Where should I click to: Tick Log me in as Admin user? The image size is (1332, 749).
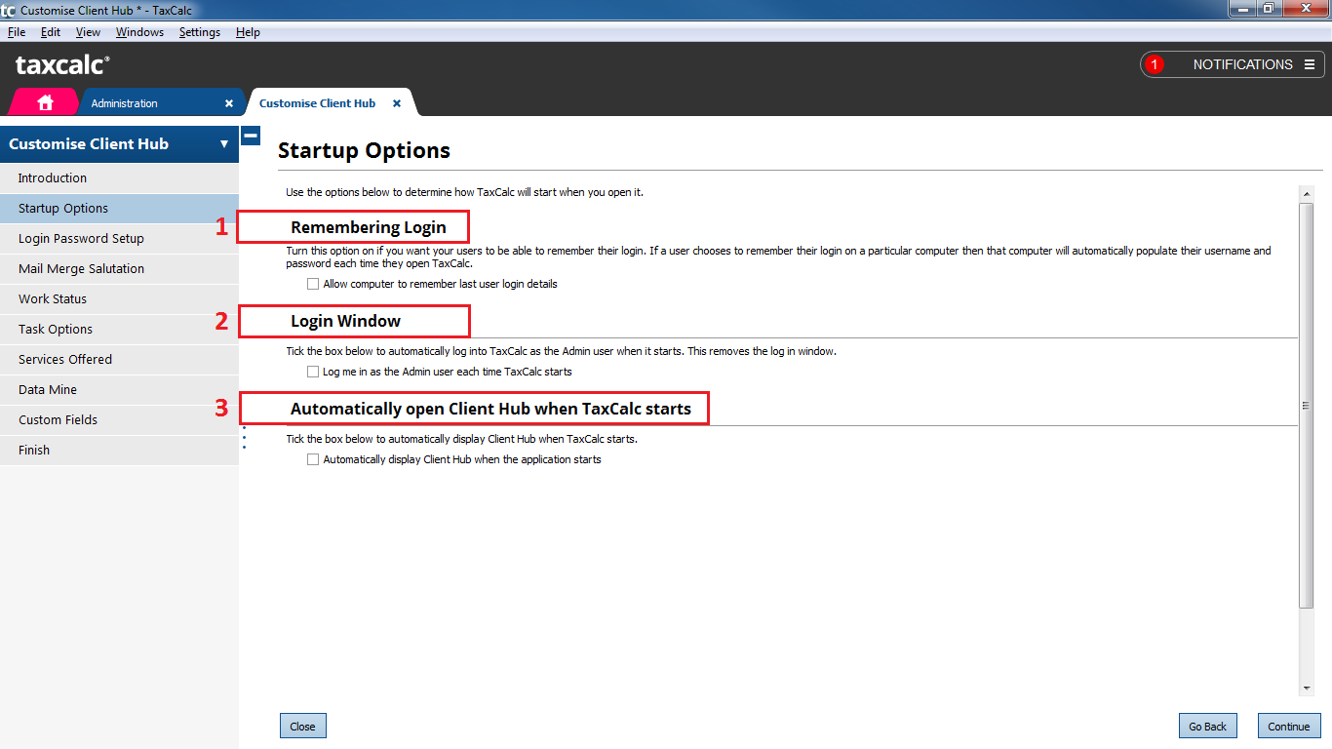click(313, 372)
